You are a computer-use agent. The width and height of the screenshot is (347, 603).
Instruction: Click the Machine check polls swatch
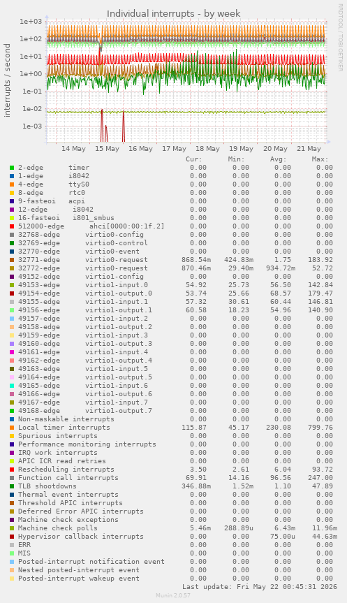12,528
